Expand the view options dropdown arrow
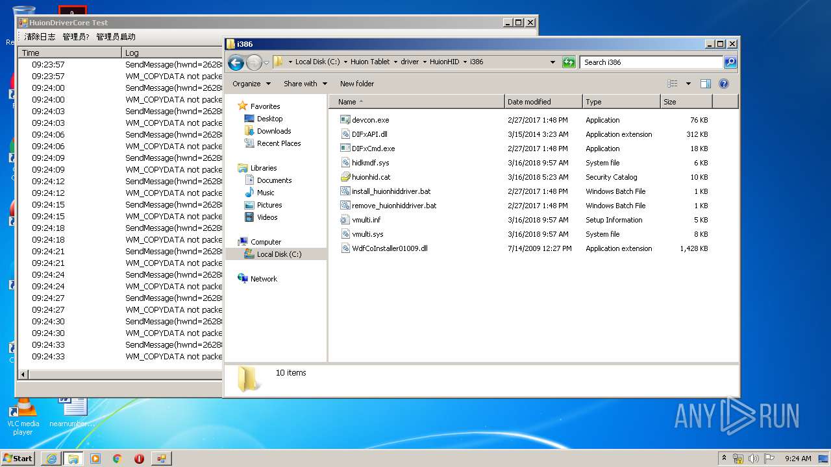Image resolution: width=831 pixels, height=467 pixels. click(688, 84)
